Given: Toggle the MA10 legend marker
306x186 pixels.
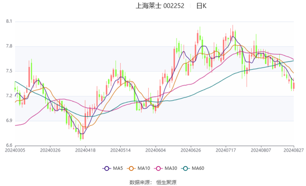Looking at the screenshot, I should (x=131, y=169).
